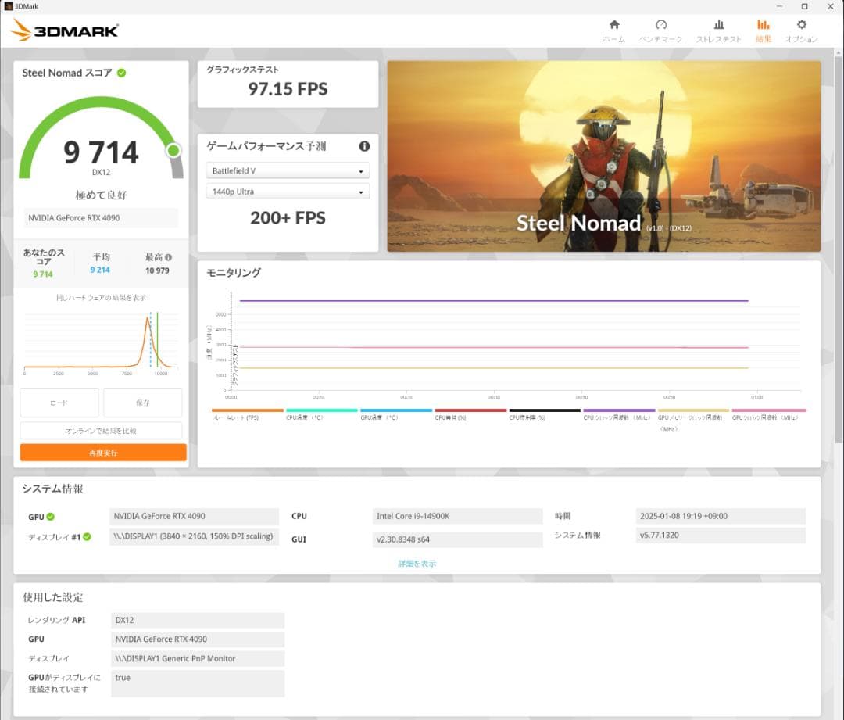
Task: Click the 3DMark logo in the top-left
Action: (63, 30)
